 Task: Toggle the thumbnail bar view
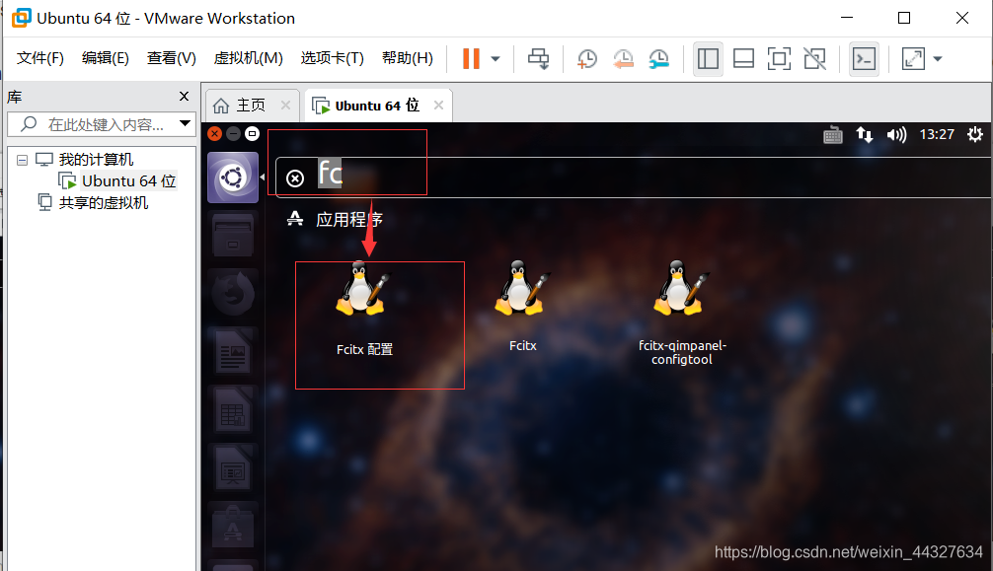[743, 59]
